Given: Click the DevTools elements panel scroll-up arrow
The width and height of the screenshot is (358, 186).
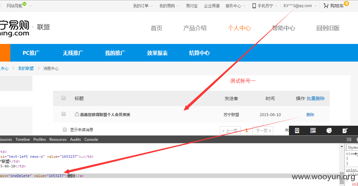Looking at the screenshot, I should (x=342, y=146).
